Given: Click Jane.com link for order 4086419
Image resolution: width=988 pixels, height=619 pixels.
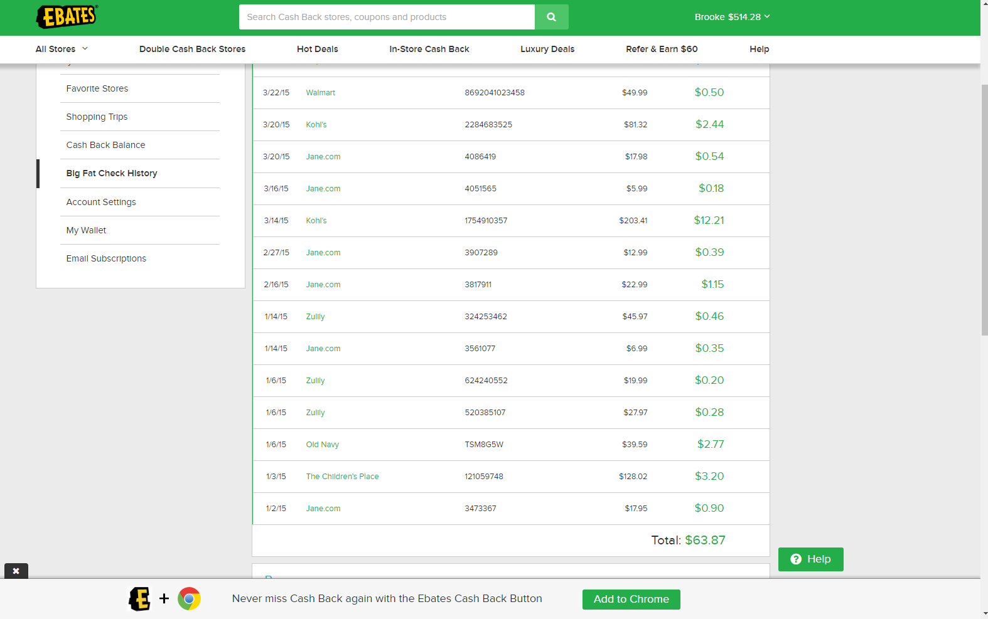Looking at the screenshot, I should (323, 157).
